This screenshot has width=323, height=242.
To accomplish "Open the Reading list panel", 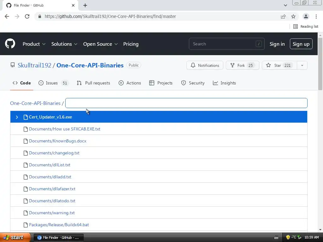I will (306, 26).
